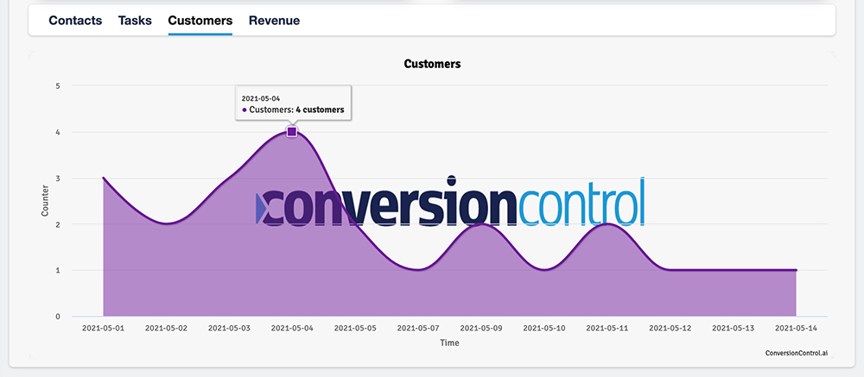864x377 pixels.
Task: Switch to the Contacts tab
Action: pyautogui.click(x=75, y=21)
